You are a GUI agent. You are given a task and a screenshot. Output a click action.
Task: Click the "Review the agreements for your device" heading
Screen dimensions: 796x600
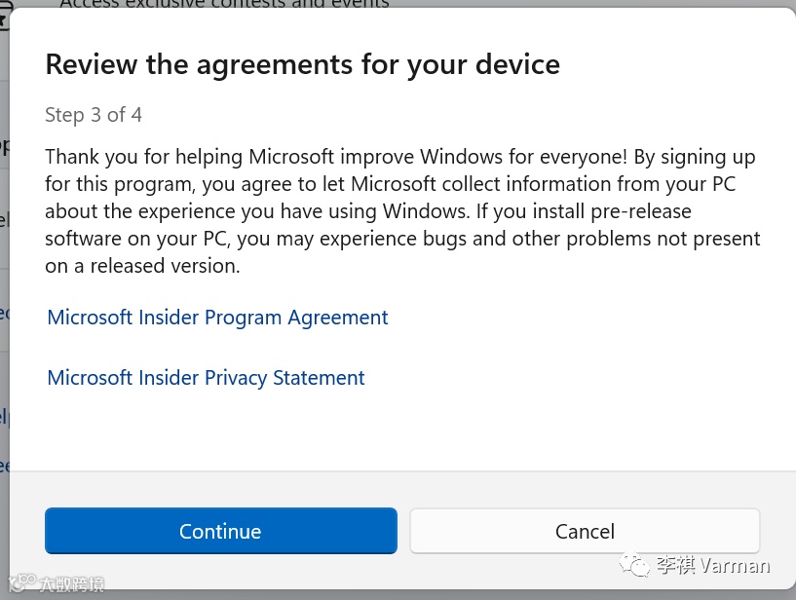tap(302, 65)
